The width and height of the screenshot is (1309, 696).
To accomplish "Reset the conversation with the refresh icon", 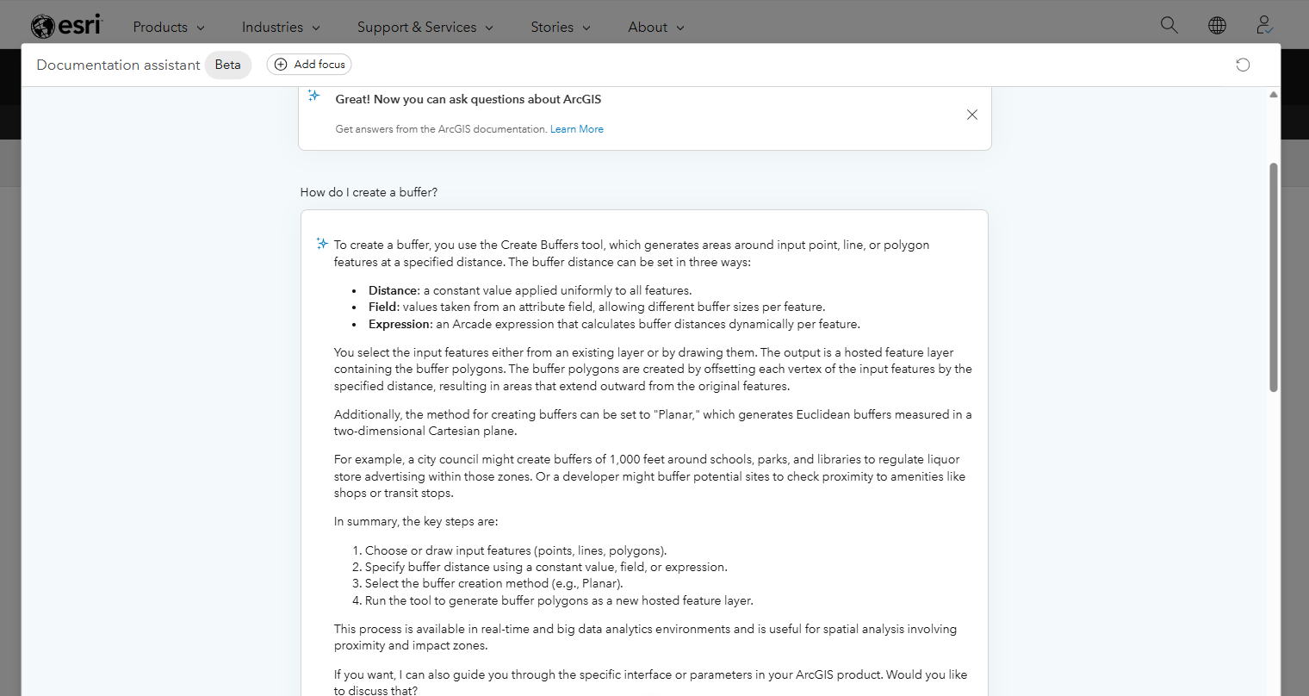I will [1243, 65].
